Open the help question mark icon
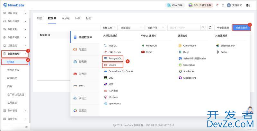The image size is (257, 131). [223, 5]
